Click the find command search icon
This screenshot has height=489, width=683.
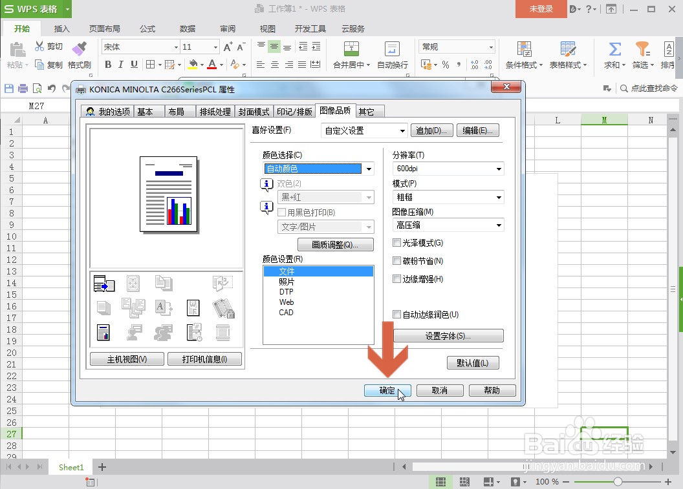point(623,88)
